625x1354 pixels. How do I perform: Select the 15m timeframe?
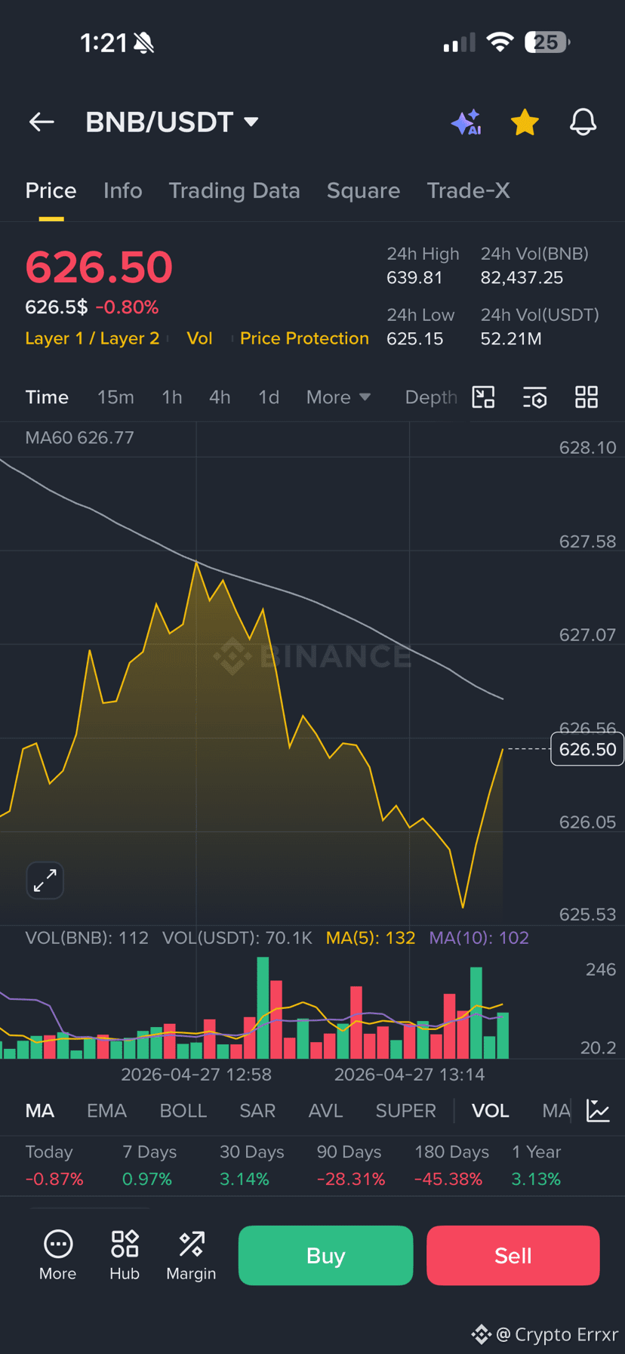(x=115, y=397)
